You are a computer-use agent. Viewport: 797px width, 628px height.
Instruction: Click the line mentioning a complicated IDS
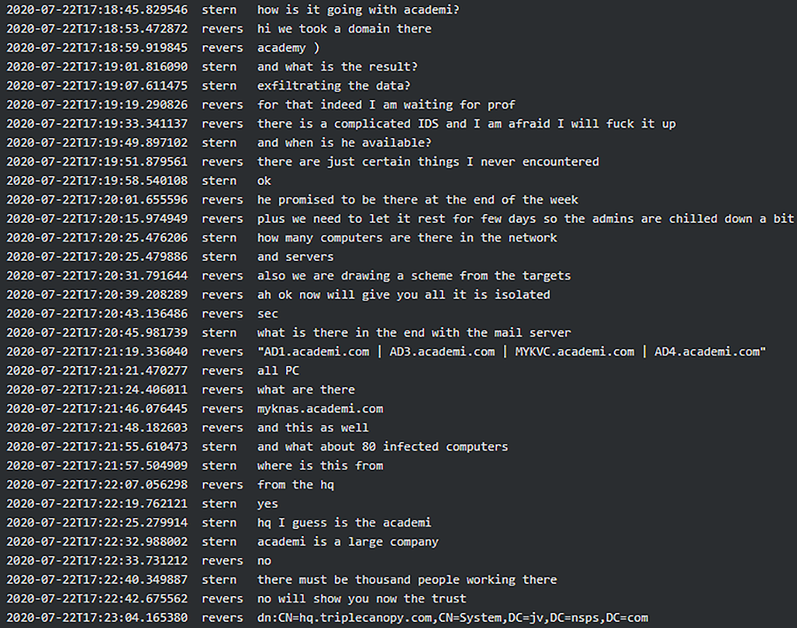[466, 124]
